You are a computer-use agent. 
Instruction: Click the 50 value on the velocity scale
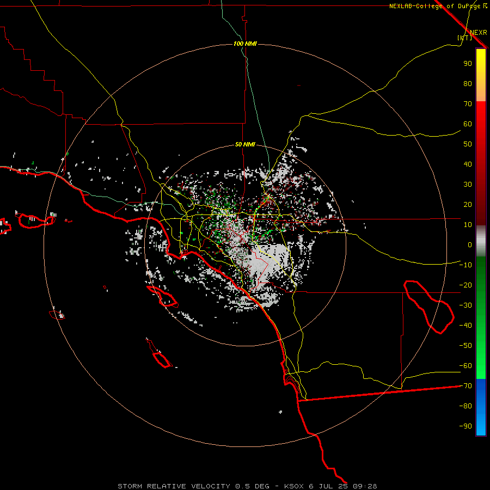(468, 144)
